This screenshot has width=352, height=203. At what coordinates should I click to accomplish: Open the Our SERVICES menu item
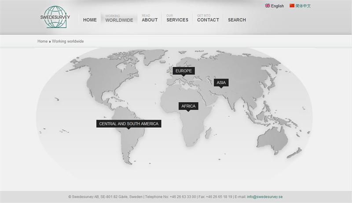pyautogui.click(x=177, y=18)
